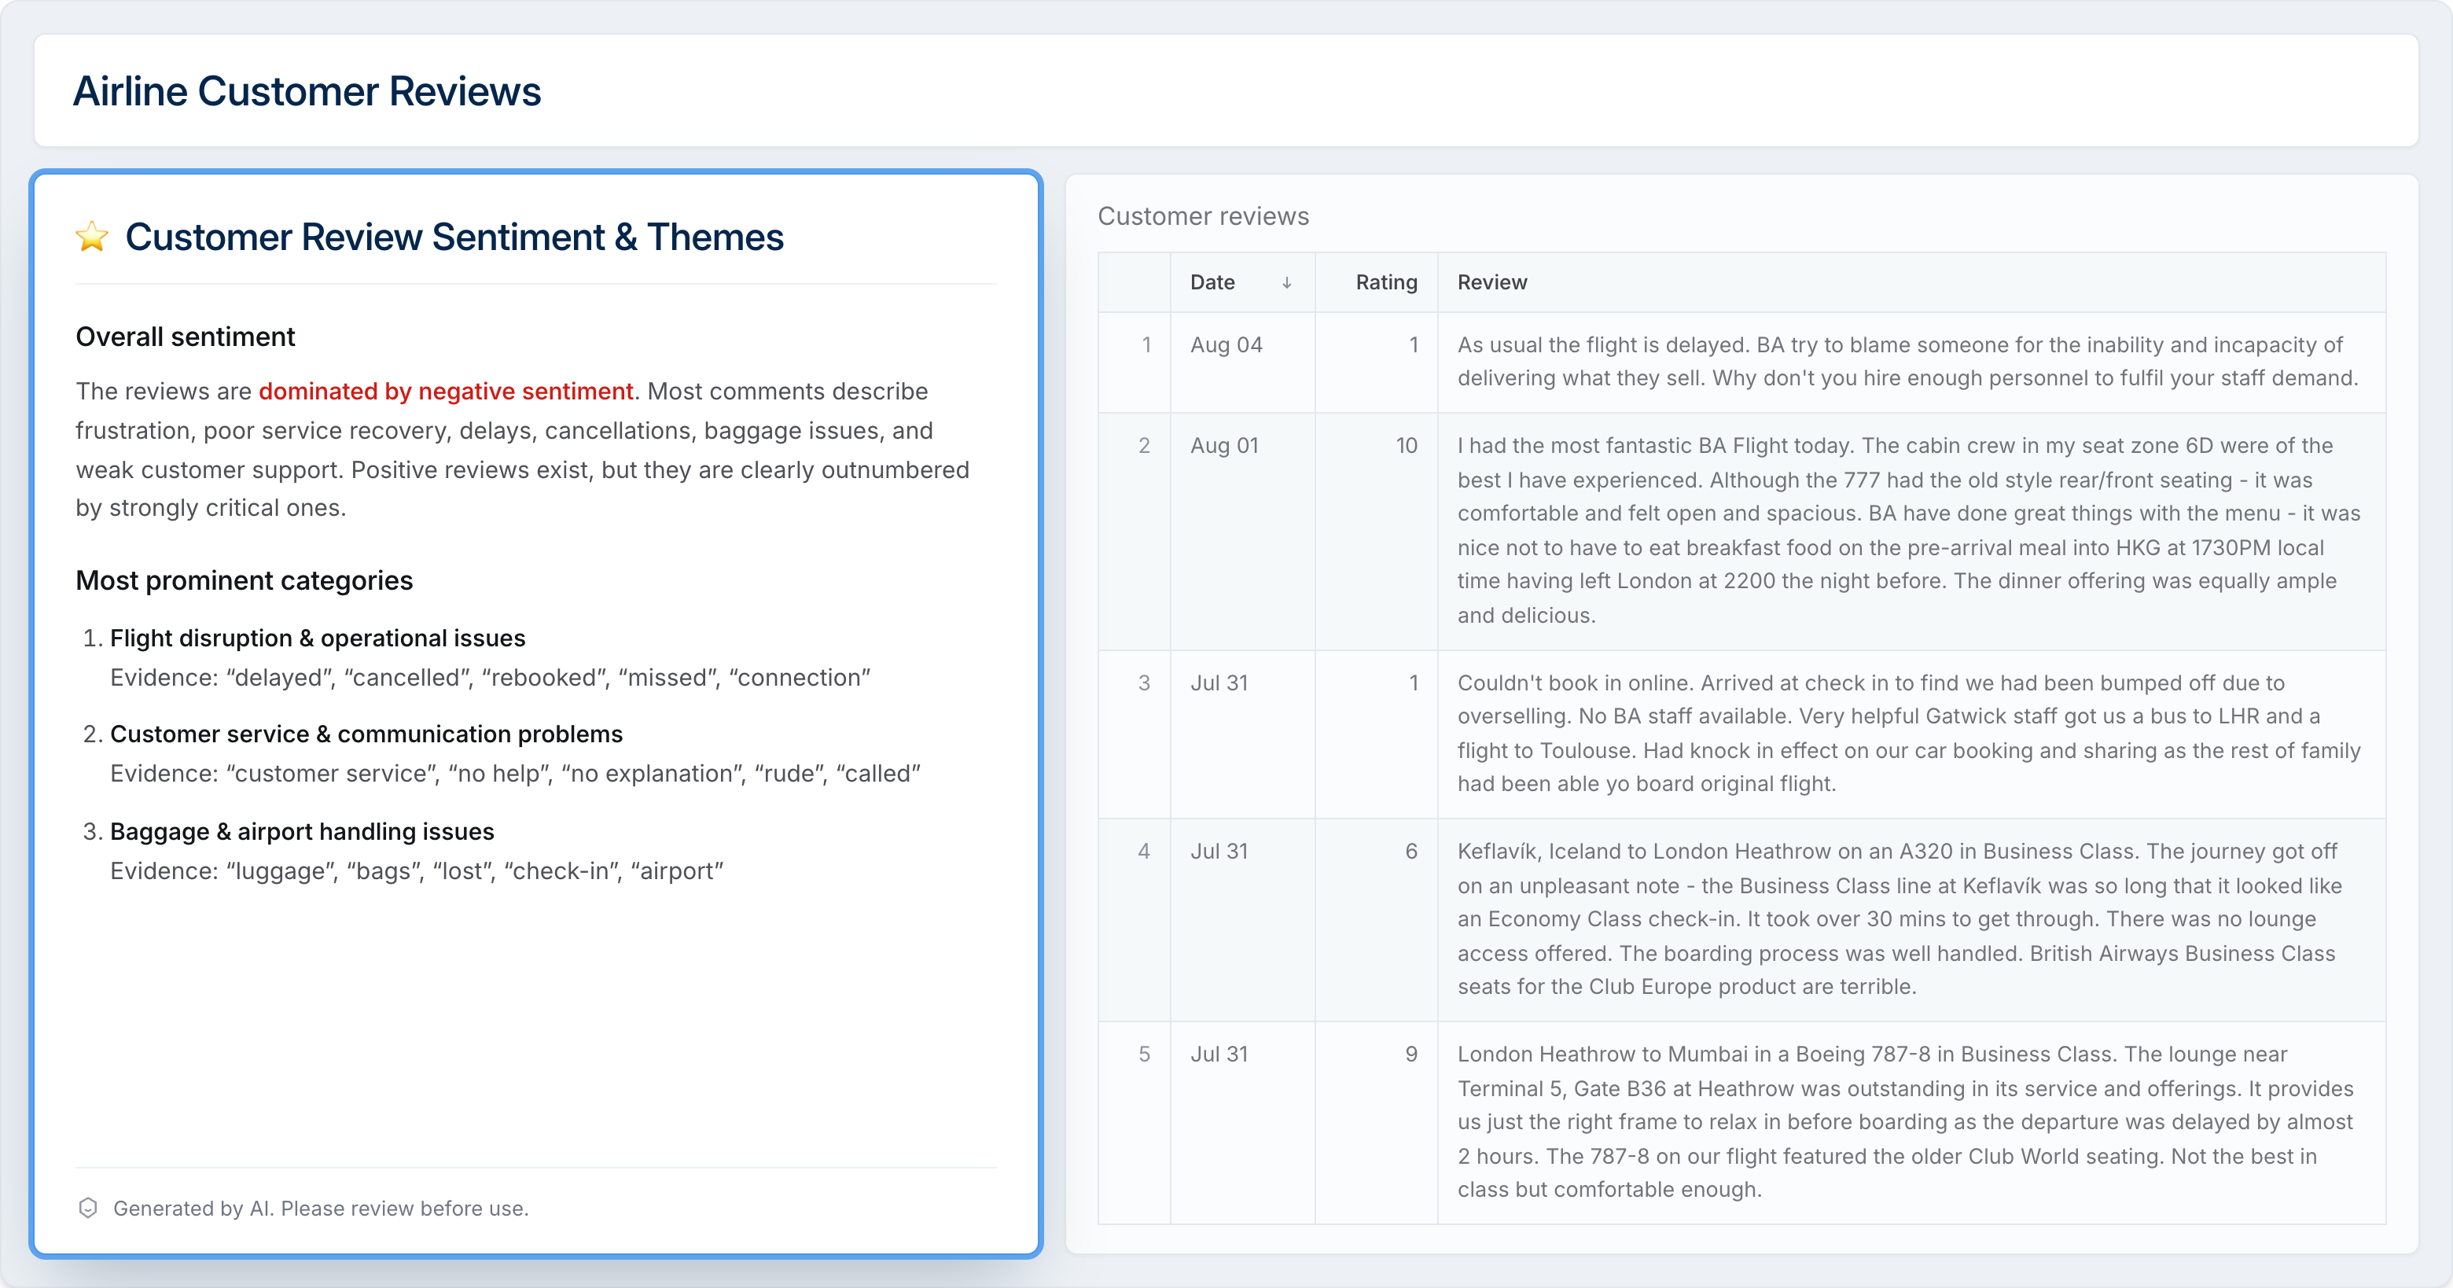
Task: Open review starting 'Couldn't book in online'
Action: pos(1911,734)
